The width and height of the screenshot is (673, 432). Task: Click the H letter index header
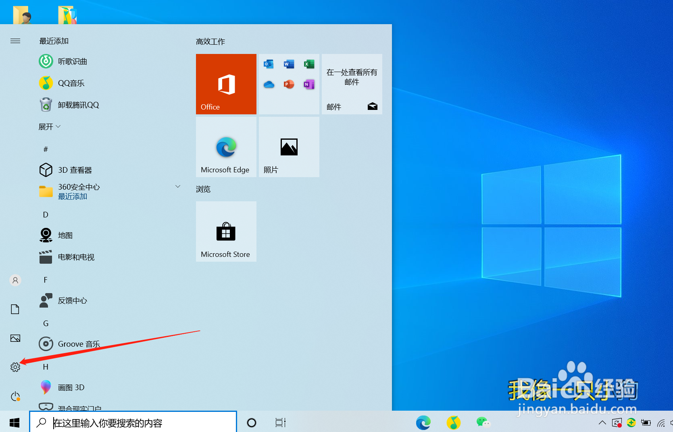pyautogui.click(x=46, y=367)
